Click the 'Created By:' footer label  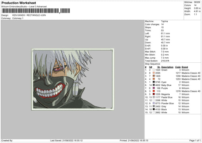click(x=7, y=140)
